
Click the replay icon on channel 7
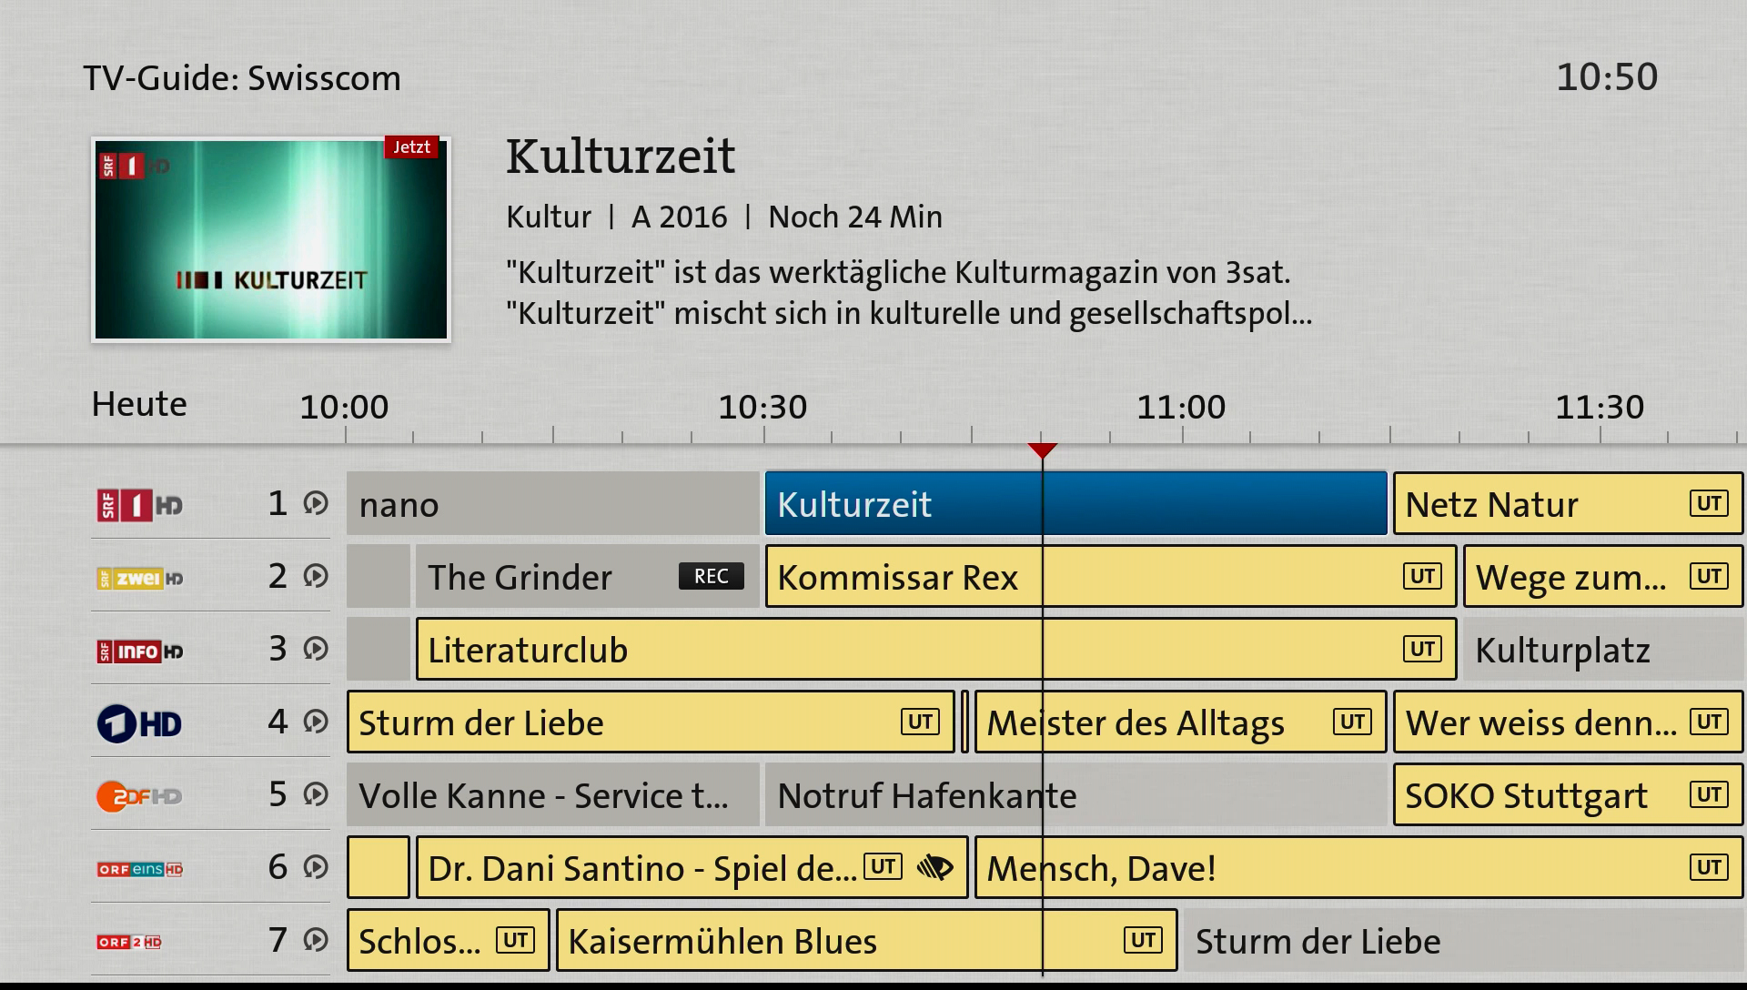pyautogui.click(x=316, y=940)
